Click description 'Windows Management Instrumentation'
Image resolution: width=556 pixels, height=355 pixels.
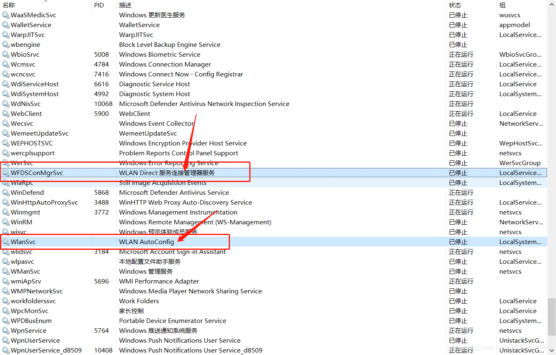[178, 212]
